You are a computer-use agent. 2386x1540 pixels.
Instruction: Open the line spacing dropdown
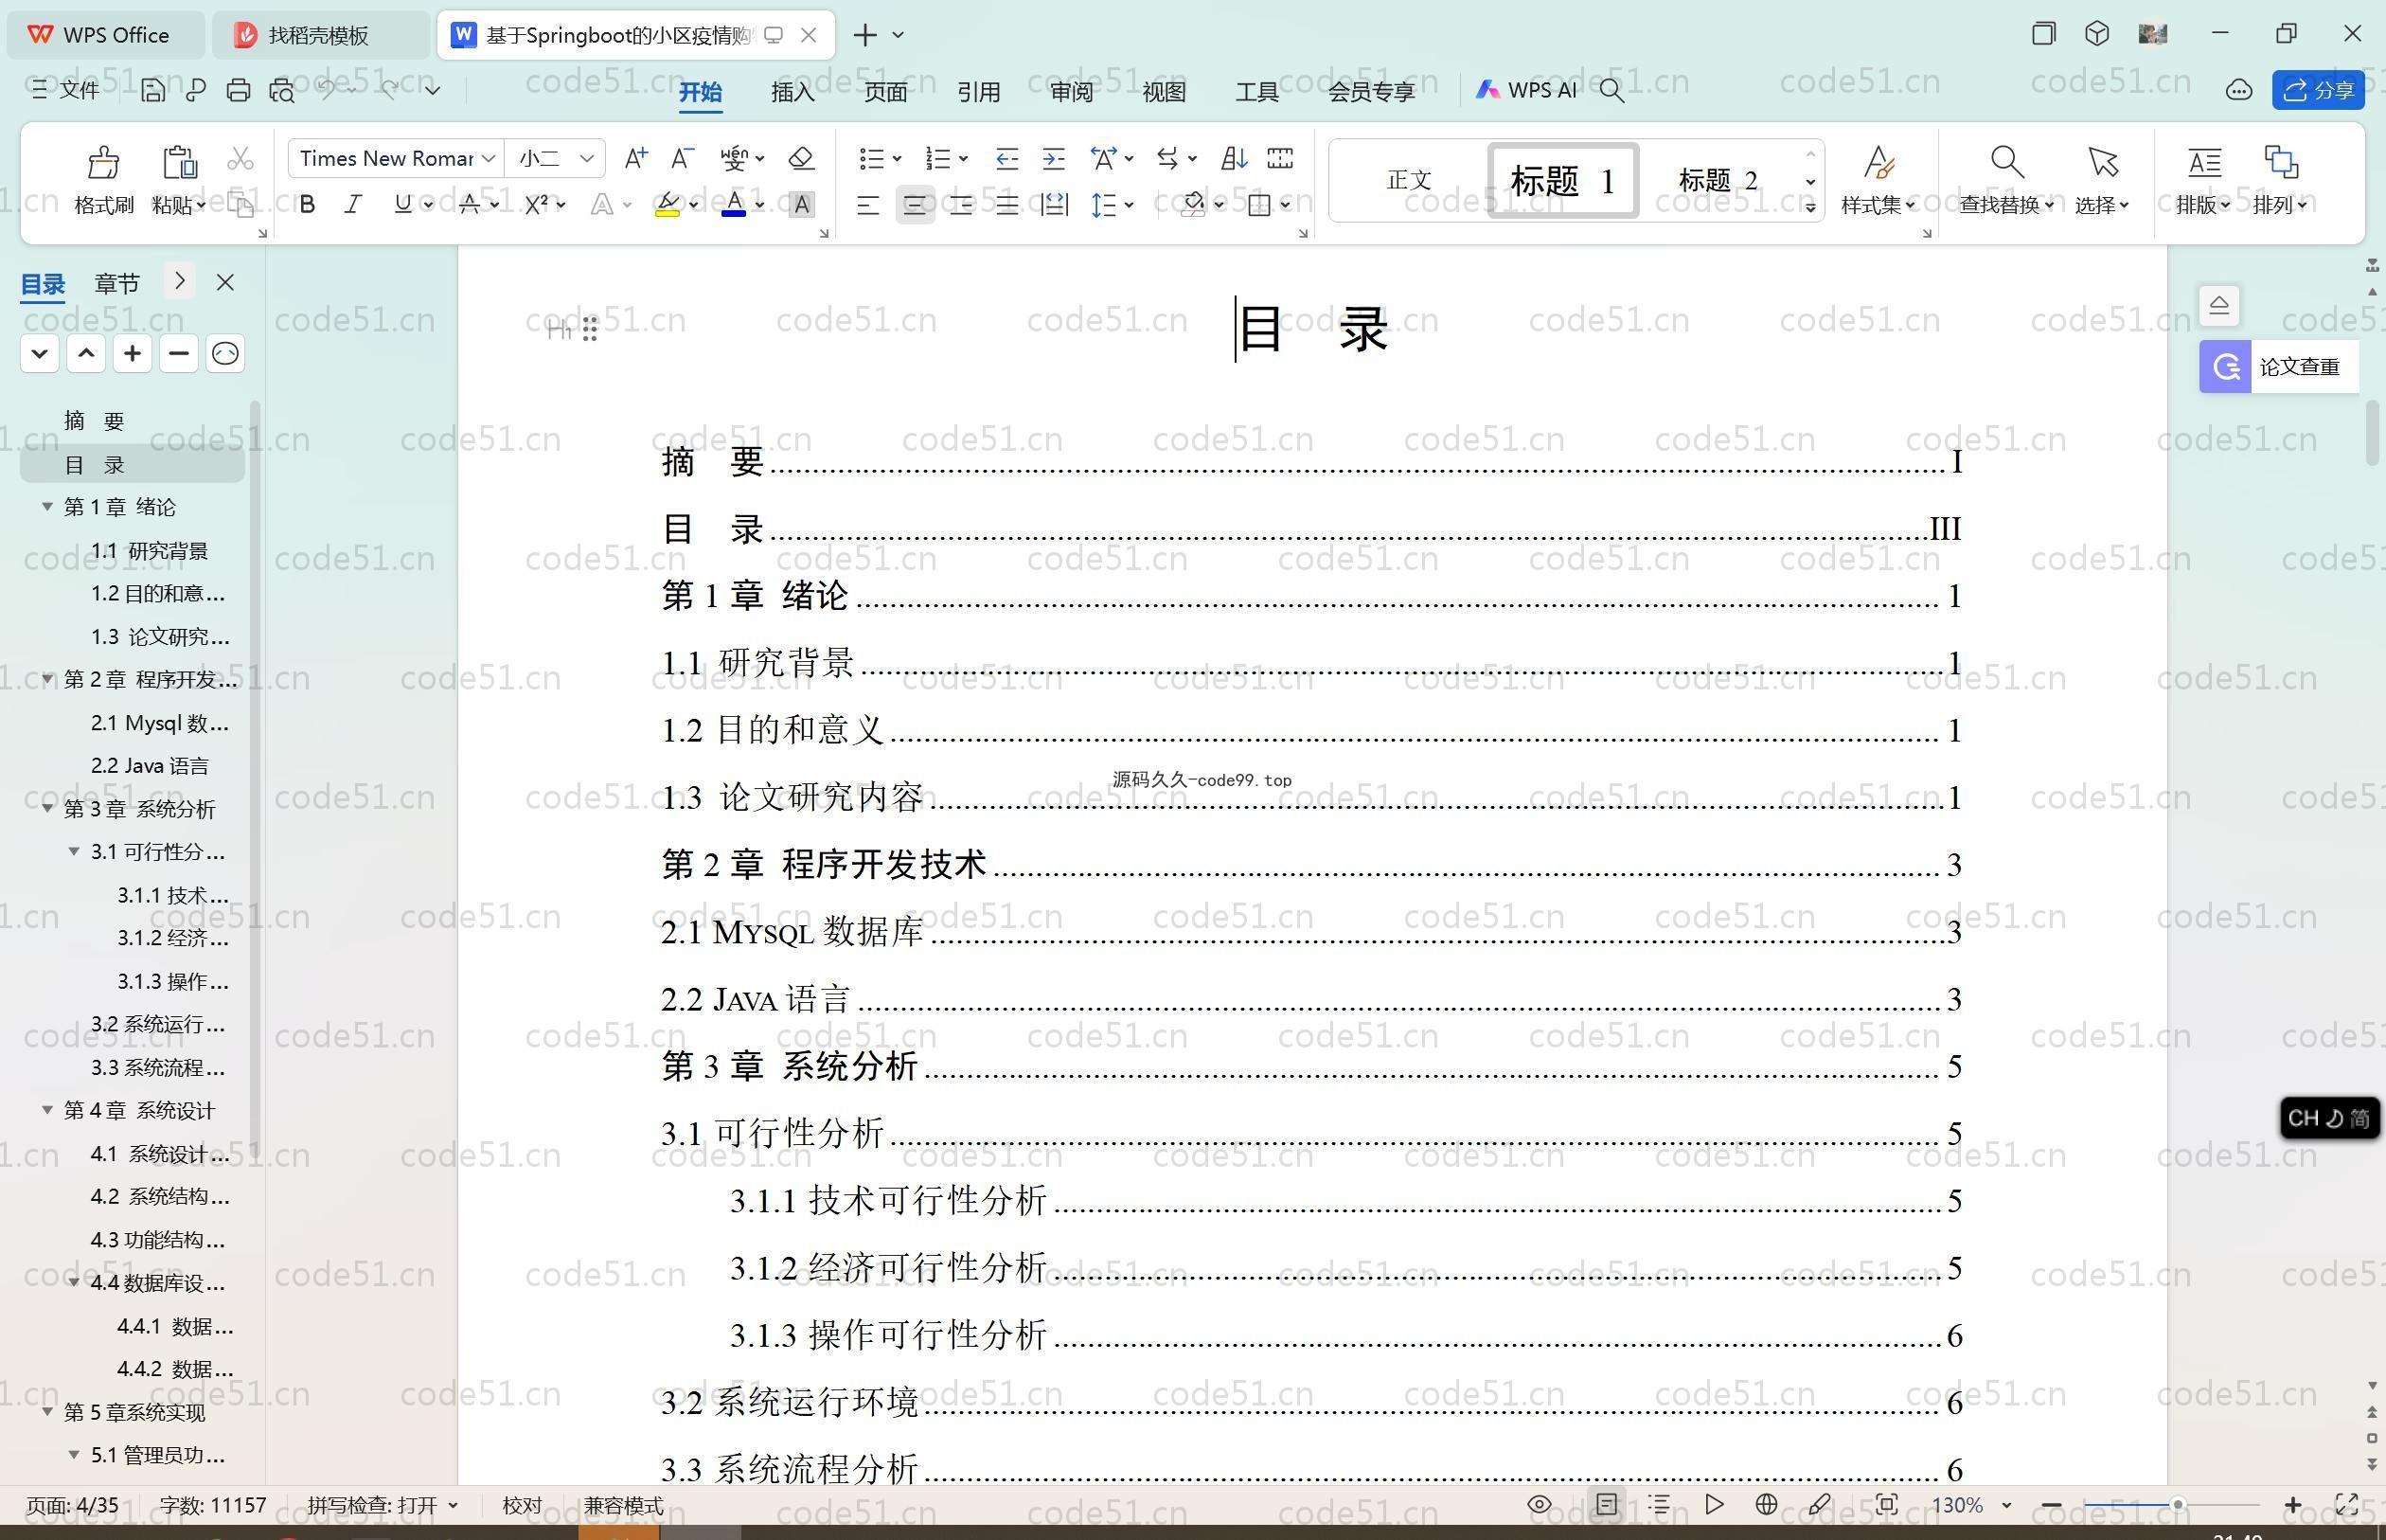1130,205
